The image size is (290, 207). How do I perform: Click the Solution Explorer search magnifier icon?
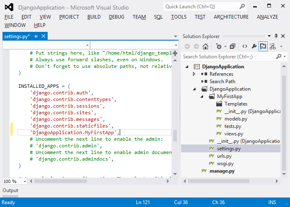(279, 56)
